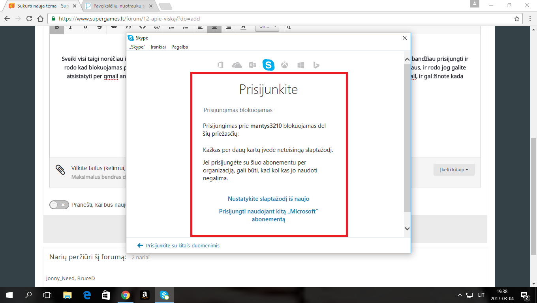Viewport: 537px width, 303px height.
Task: Open the 'Įrankiai' menu in Skype
Action: [x=158, y=47]
